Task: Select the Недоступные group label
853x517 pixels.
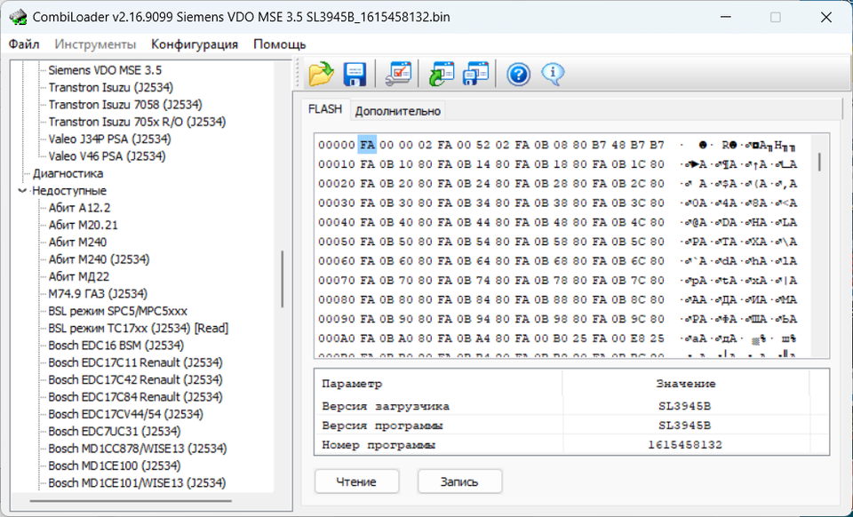Action: (x=69, y=191)
